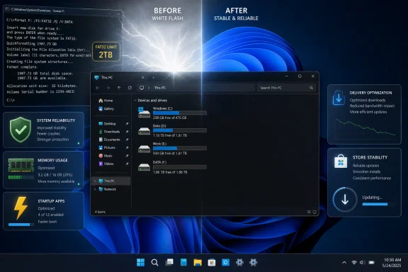This screenshot has width=408, height=272.
Task: Click the Updating progress bar
Action: pyautogui.click(x=379, y=204)
